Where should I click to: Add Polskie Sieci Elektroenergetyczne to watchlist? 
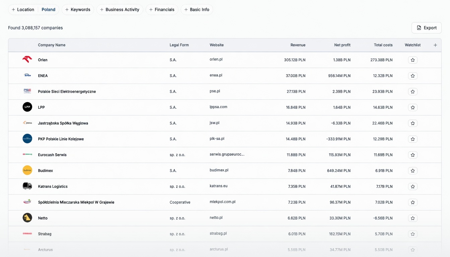click(412, 91)
